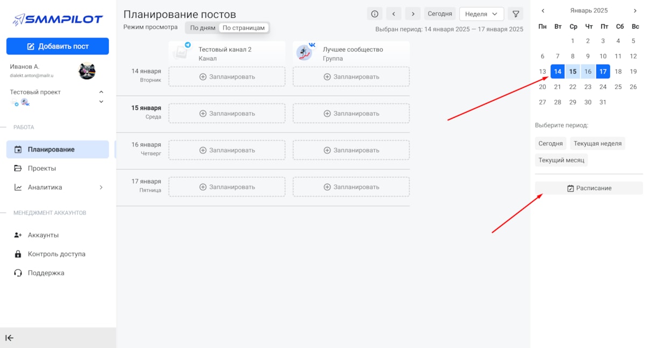The image size is (646, 348).
Task: Schedule post for Тестовый канал 2 on 14 января
Action: pos(227,76)
